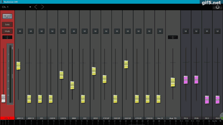The height and width of the screenshot is (125, 223).
Task: Mute the FX D send
Action: coord(217,31)
